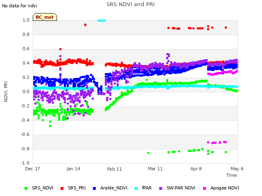
Task: Click green SRS_NDVI legend marker
Action: point(26,188)
